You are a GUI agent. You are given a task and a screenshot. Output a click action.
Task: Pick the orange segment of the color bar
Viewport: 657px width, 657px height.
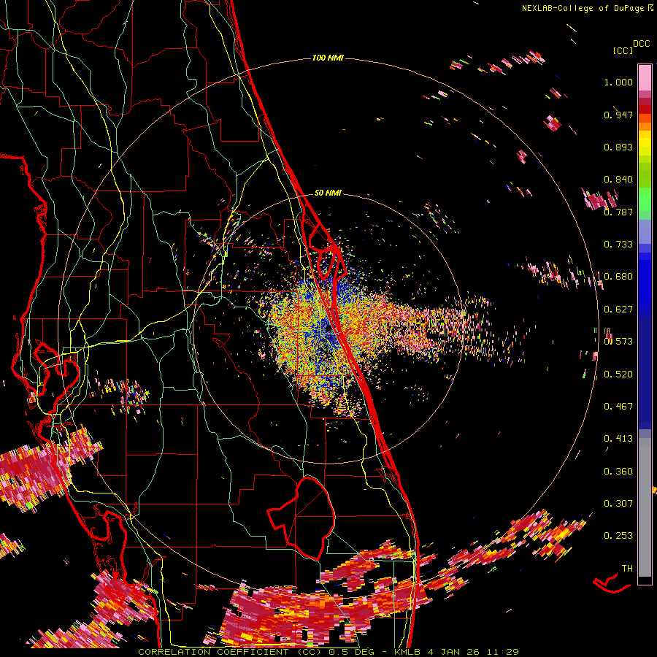[645, 126]
